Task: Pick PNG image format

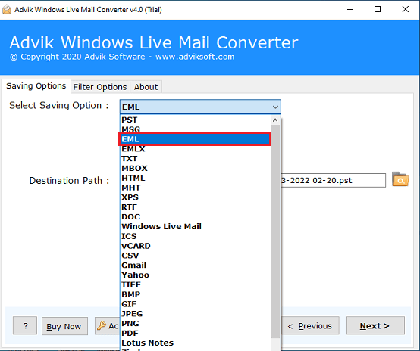Action: click(x=196, y=324)
